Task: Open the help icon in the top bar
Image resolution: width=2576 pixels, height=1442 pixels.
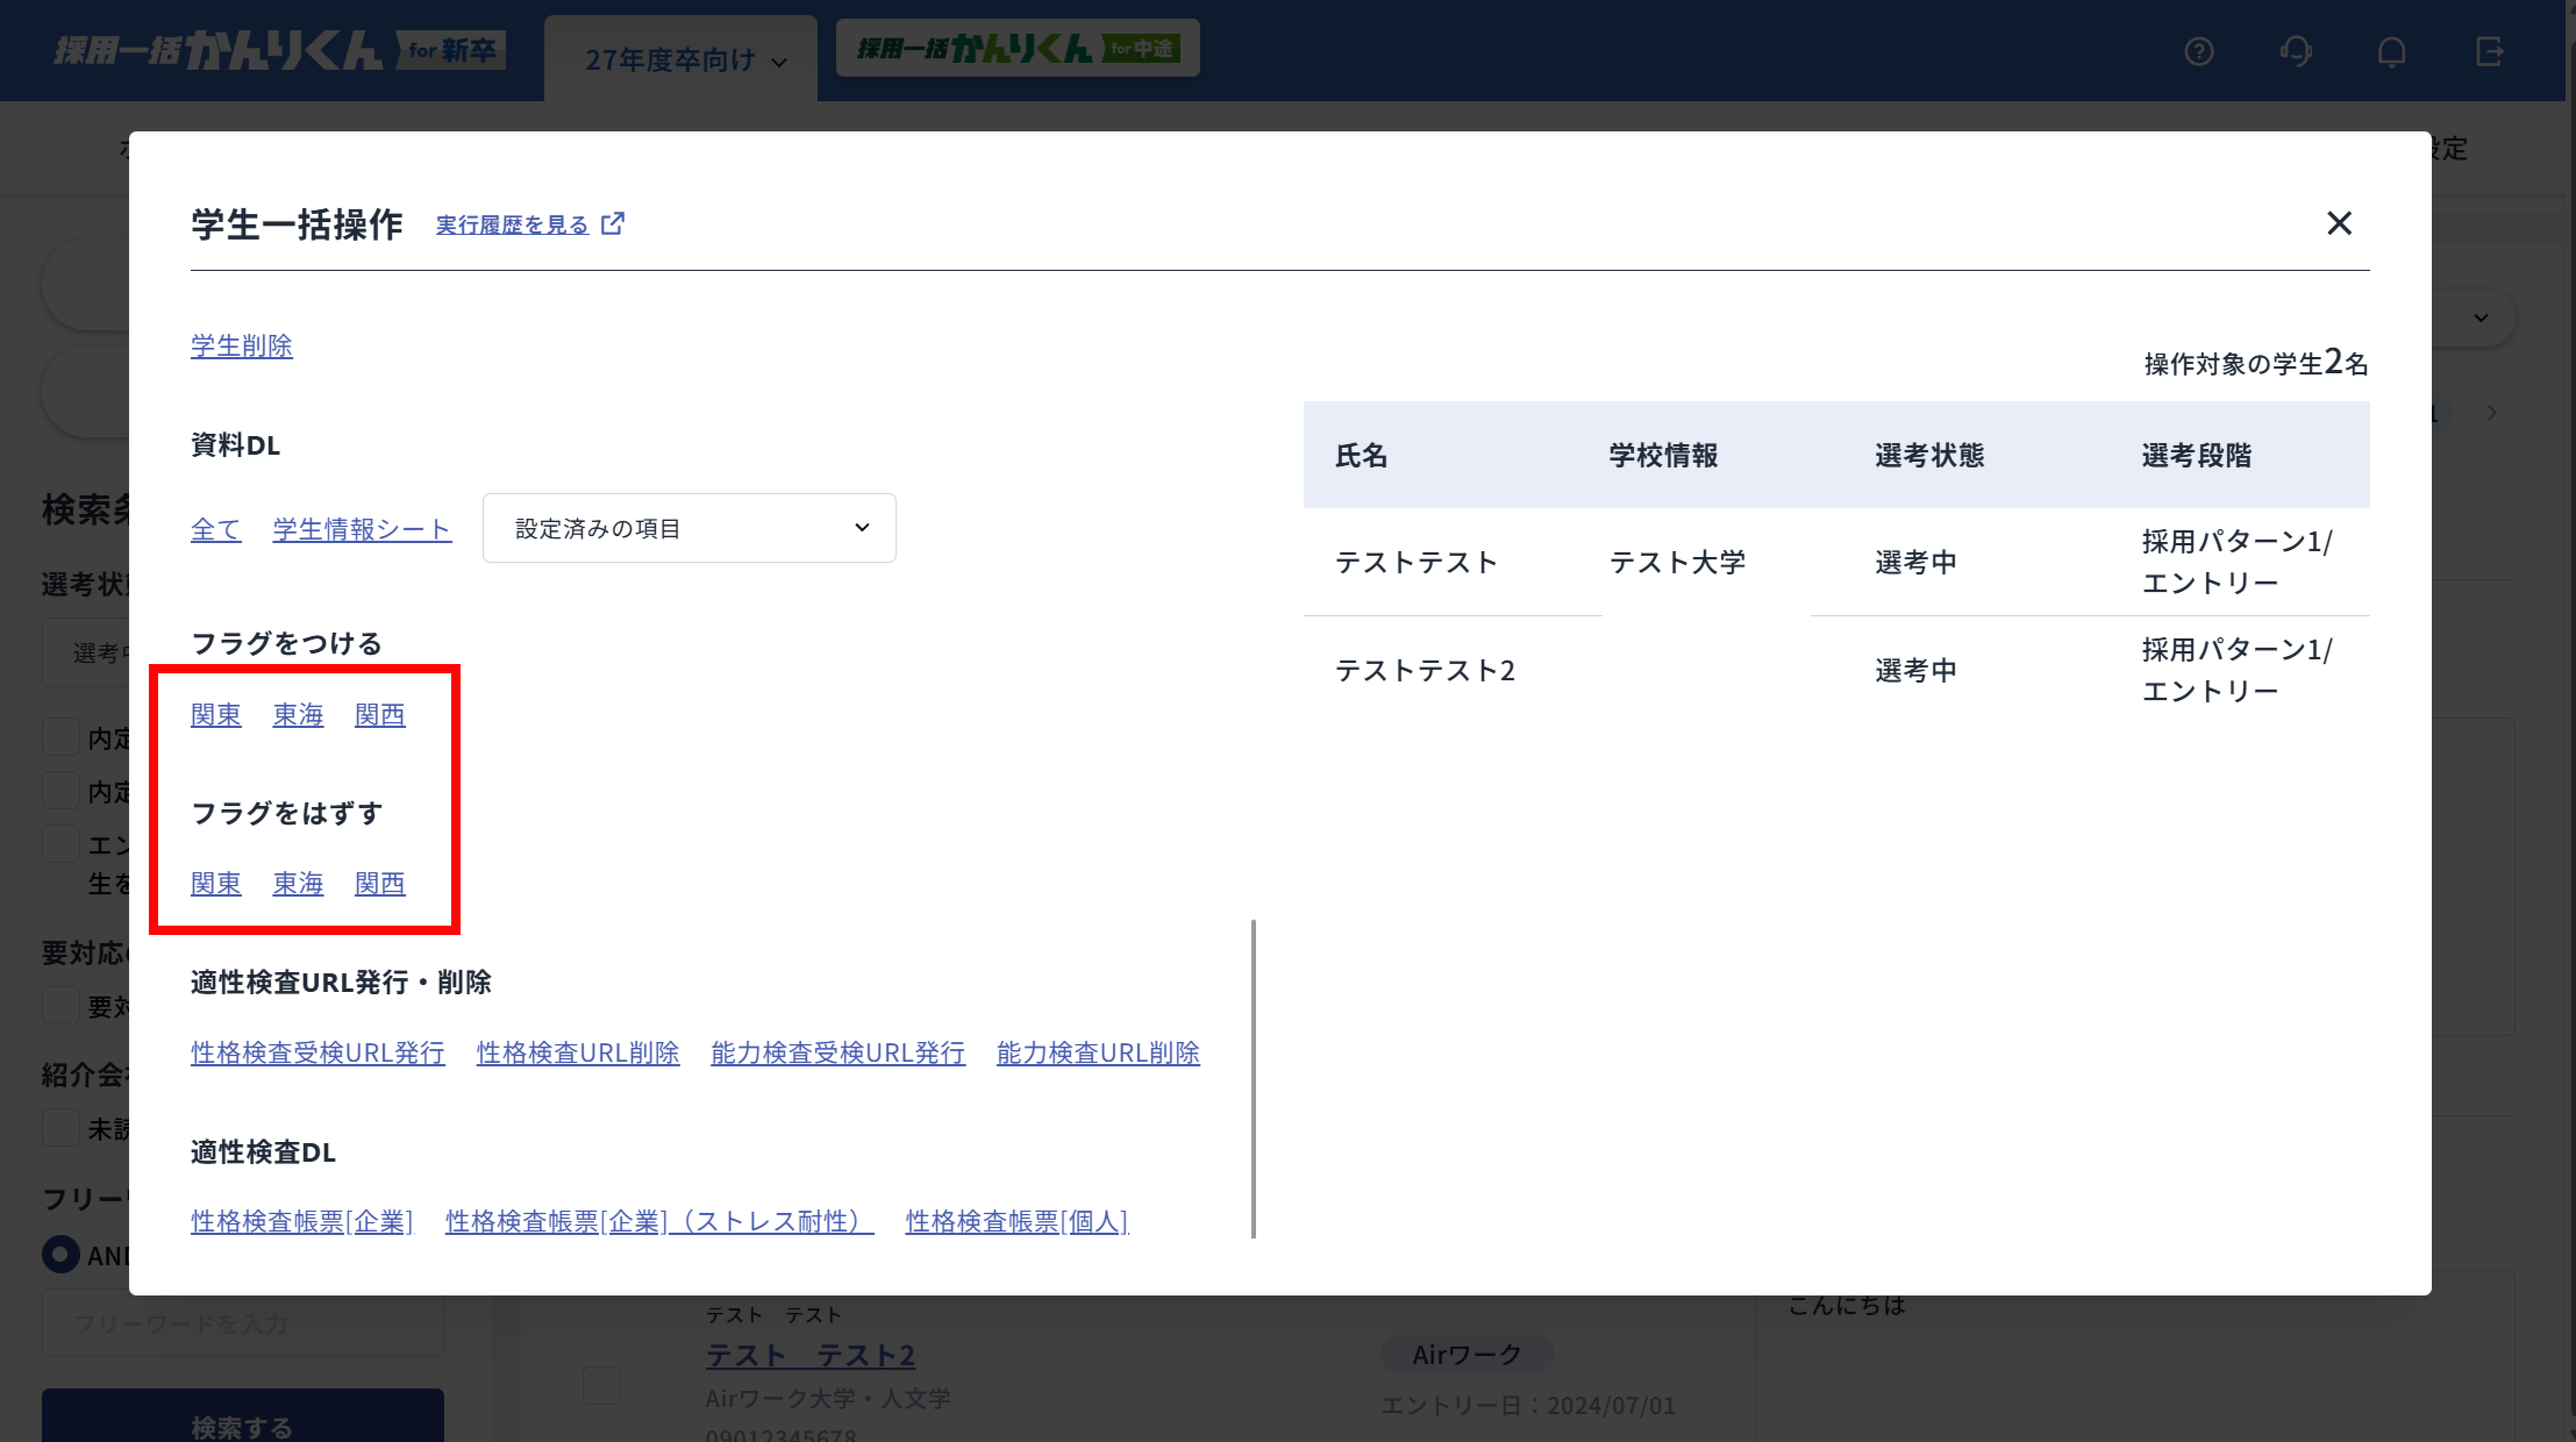Action: point(2199,51)
